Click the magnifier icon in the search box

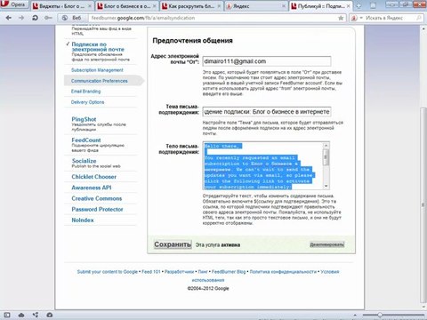click(x=419, y=18)
